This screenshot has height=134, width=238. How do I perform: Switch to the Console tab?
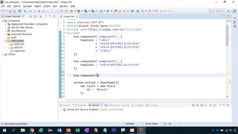click(151, 105)
